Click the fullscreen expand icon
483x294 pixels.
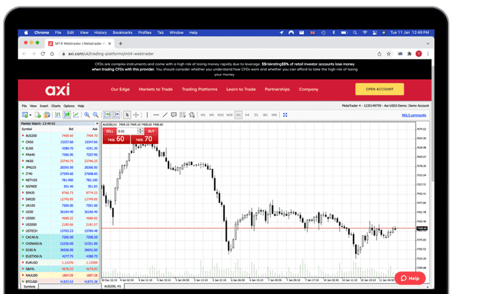[285, 115]
